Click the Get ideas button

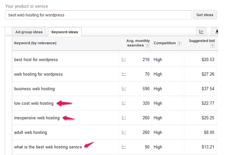(x=205, y=15)
